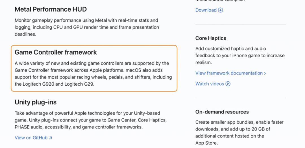Click the Download arrow circle icon

(x=221, y=10)
